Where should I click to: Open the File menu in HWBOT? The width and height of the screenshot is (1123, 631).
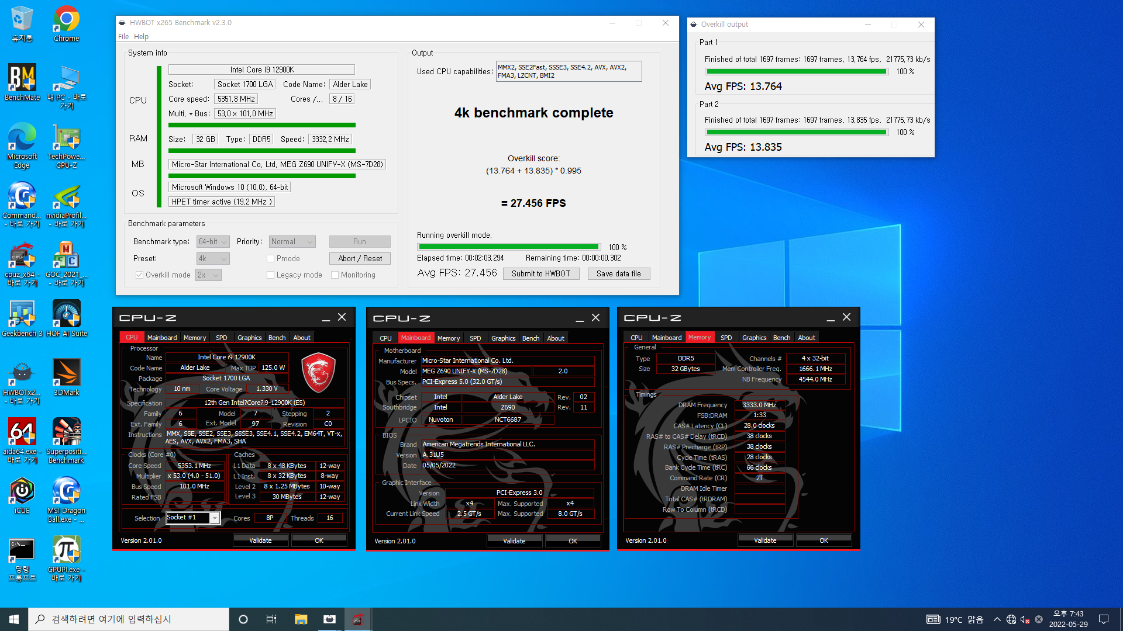click(123, 37)
